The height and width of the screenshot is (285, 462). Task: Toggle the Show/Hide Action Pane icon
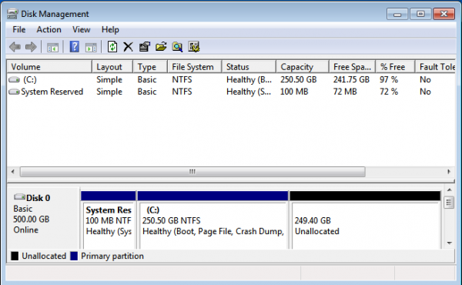[x=91, y=47]
